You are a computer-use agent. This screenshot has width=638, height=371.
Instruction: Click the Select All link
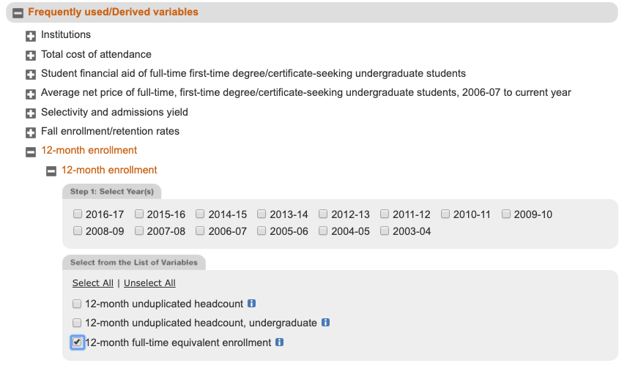(x=93, y=282)
